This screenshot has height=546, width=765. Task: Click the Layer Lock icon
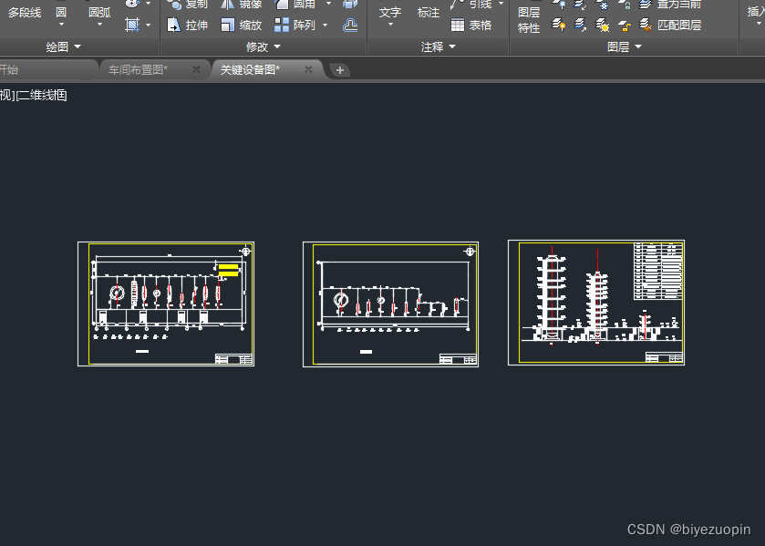(625, 5)
